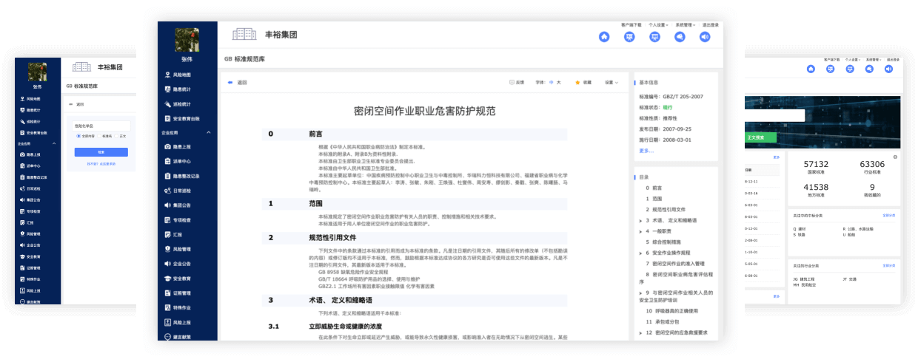Select the 正文 radio button in left window
The width and height of the screenshot is (918, 362).
tap(116, 136)
